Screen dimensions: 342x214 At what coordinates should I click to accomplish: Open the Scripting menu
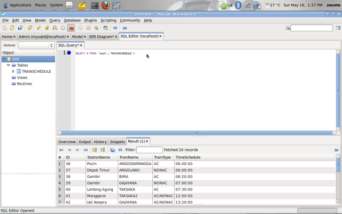(108, 20)
